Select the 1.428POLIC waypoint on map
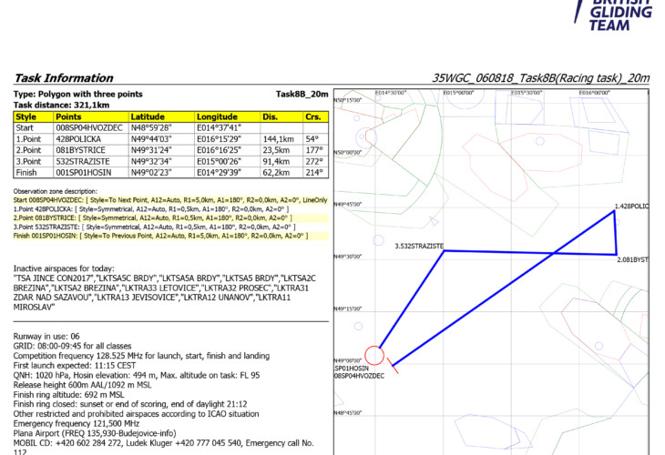Viewport: 665px width, 455px height. 630,207
